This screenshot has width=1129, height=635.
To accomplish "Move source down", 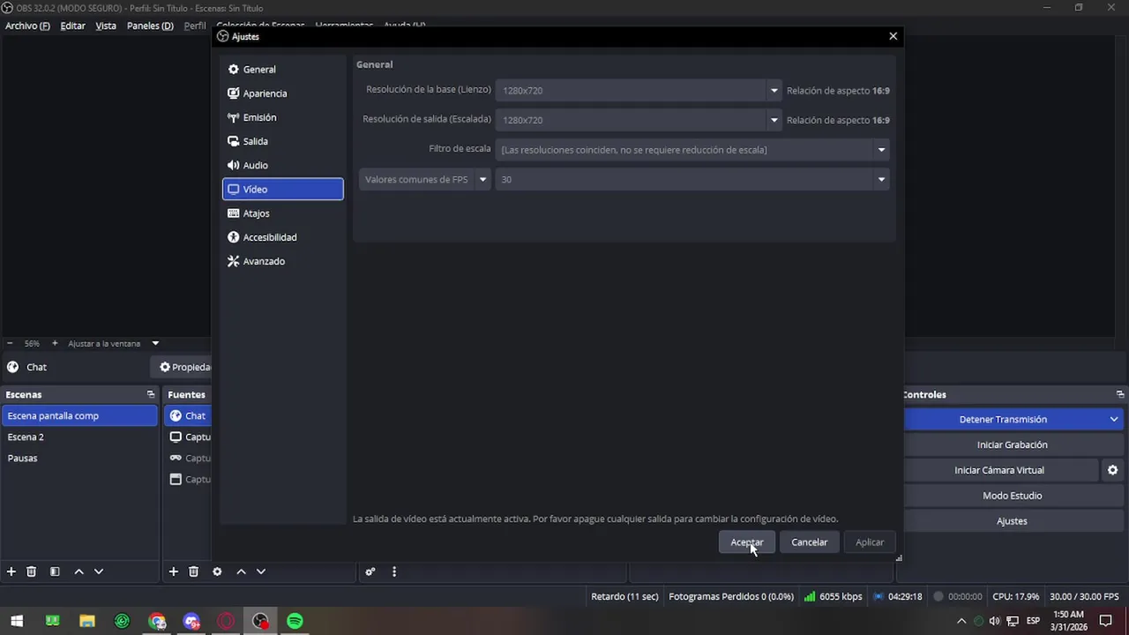I will point(261,571).
